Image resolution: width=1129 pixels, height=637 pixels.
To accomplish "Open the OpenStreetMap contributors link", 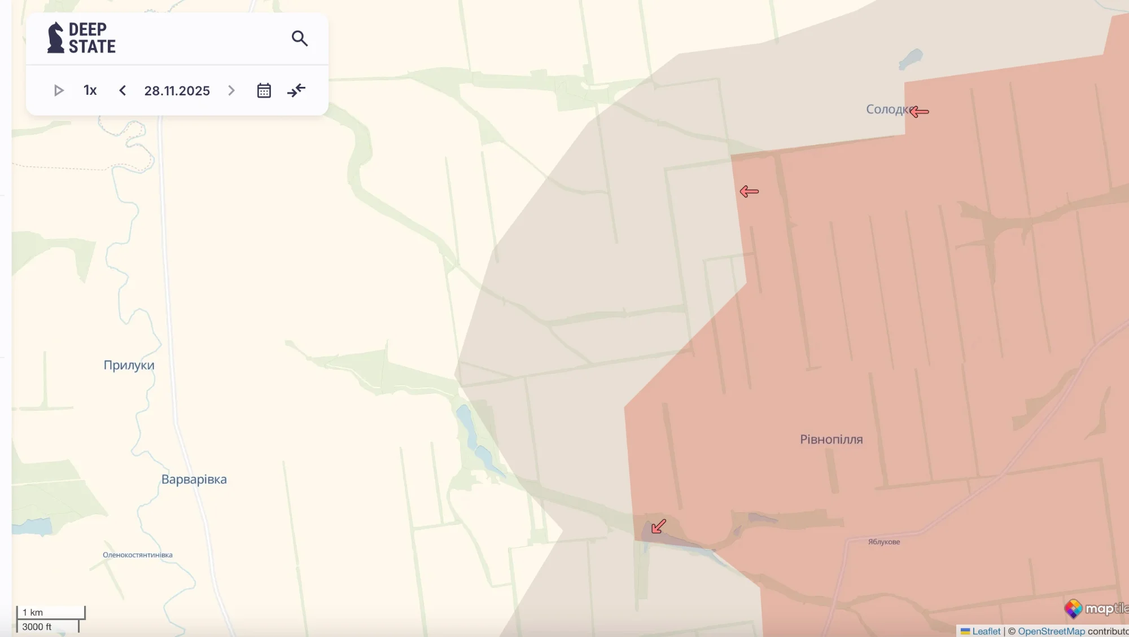I will [1051, 631].
